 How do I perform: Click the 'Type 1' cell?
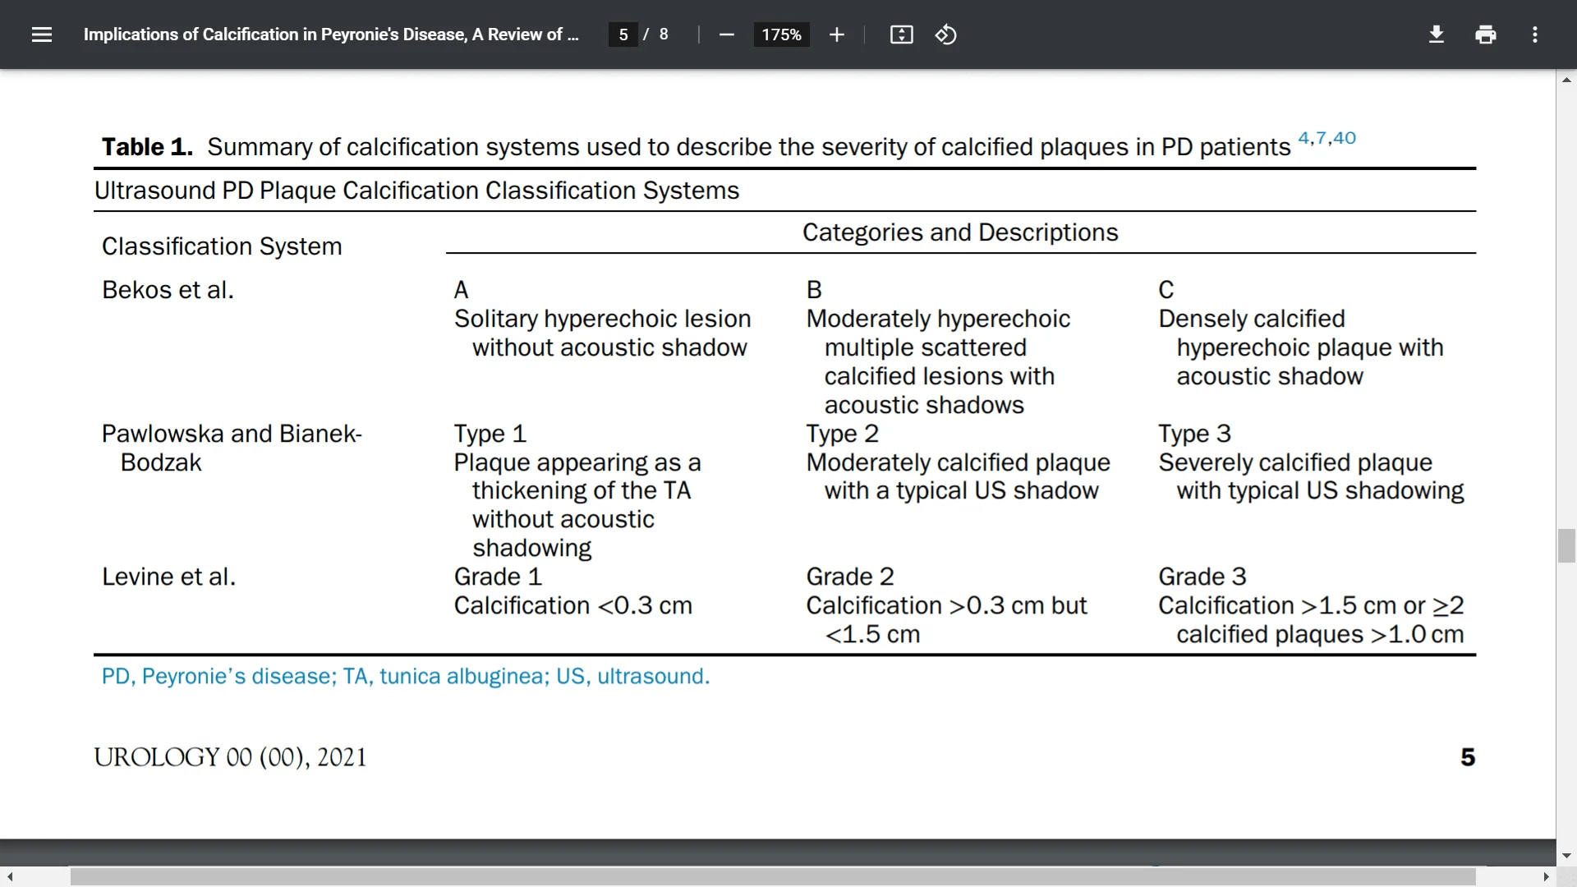tap(490, 434)
